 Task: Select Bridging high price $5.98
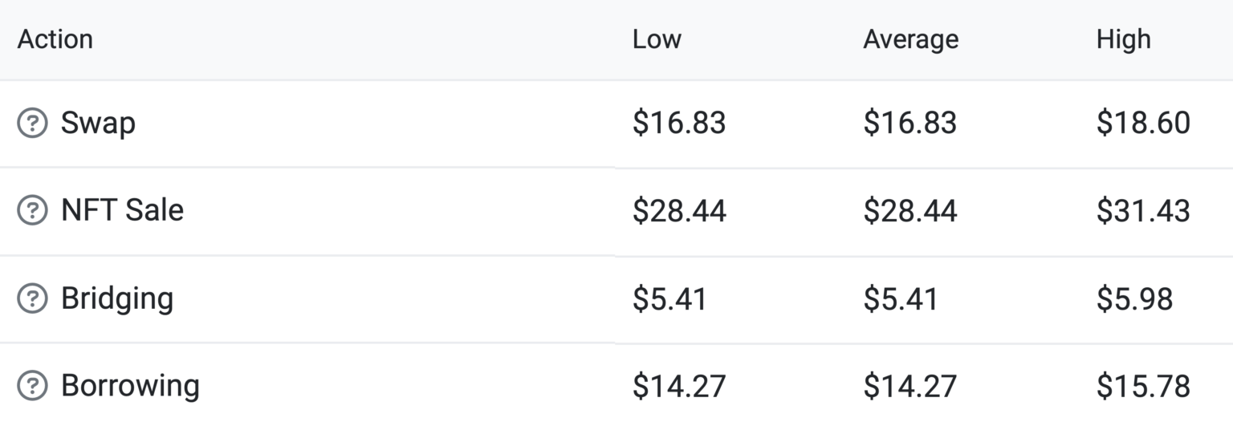pos(1134,298)
